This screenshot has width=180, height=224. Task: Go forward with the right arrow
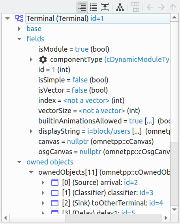[x=161, y=7]
